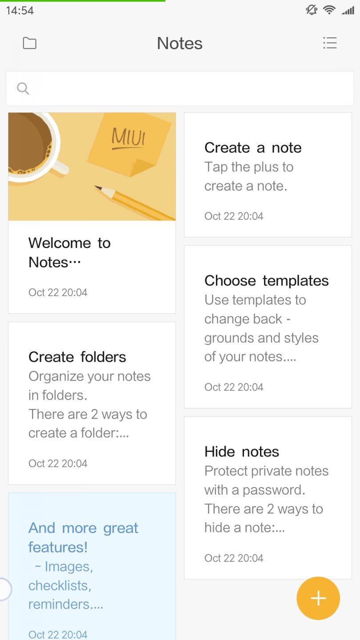The height and width of the screenshot is (640, 360).
Task: Tap the Notes title in header
Action: pyautogui.click(x=180, y=44)
